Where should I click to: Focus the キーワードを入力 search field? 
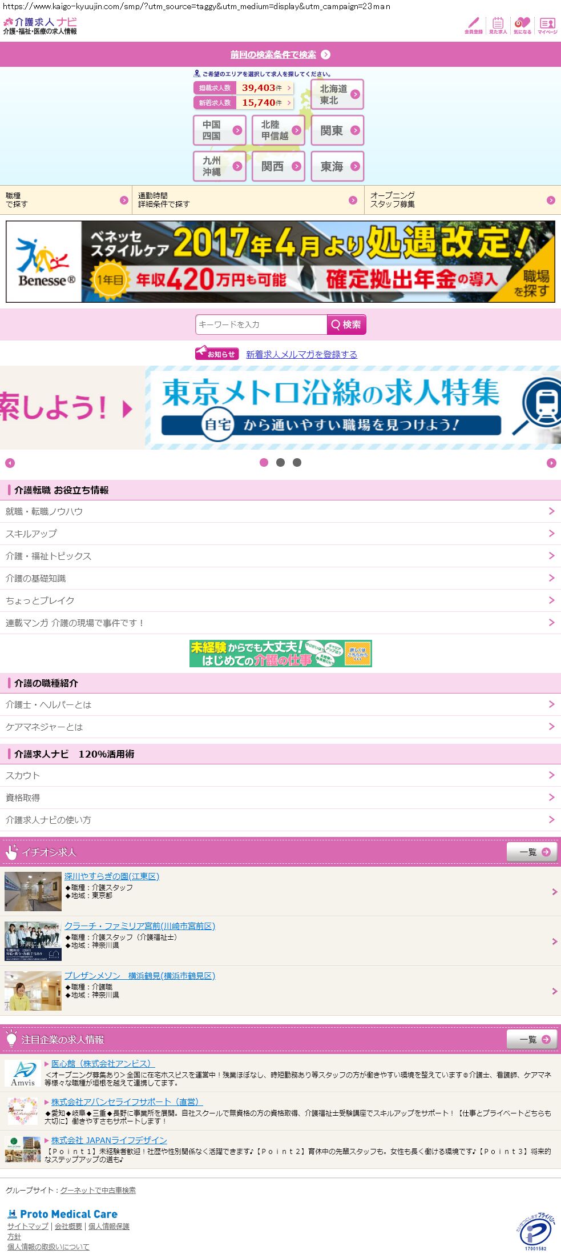(261, 324)
